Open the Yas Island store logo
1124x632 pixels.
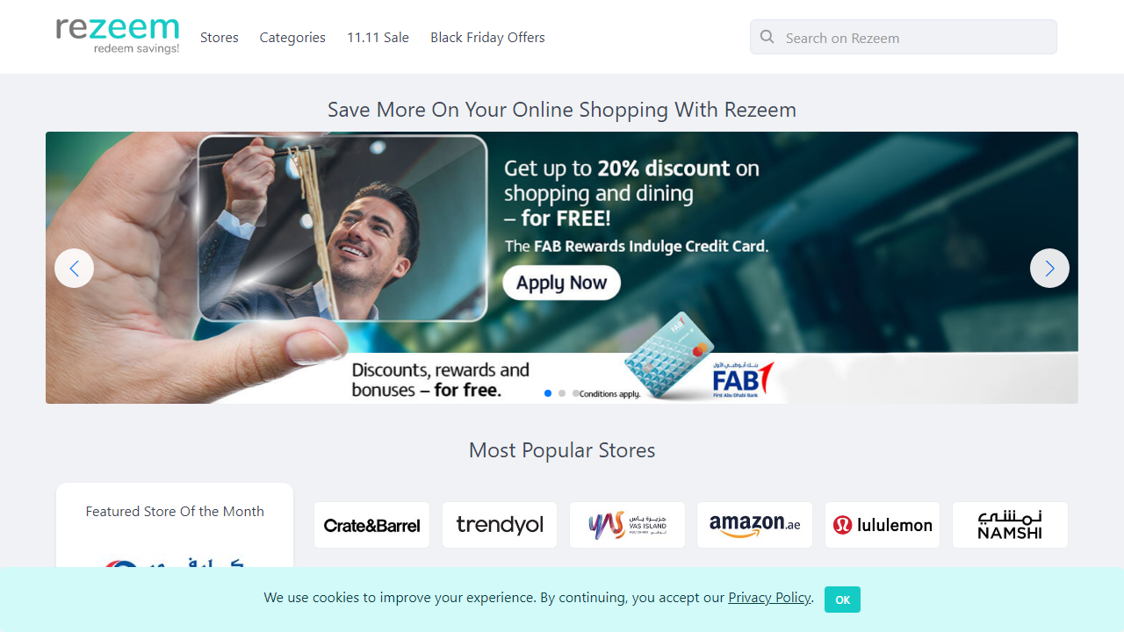click(x=627, y=525)
